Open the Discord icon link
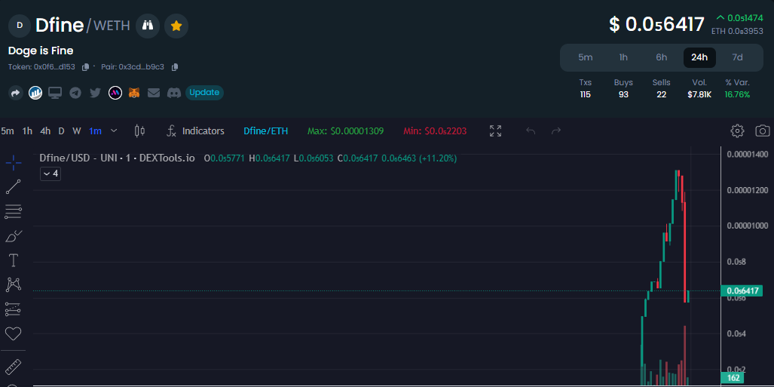The width and height of the screenshot is (774, 387). 174,93
